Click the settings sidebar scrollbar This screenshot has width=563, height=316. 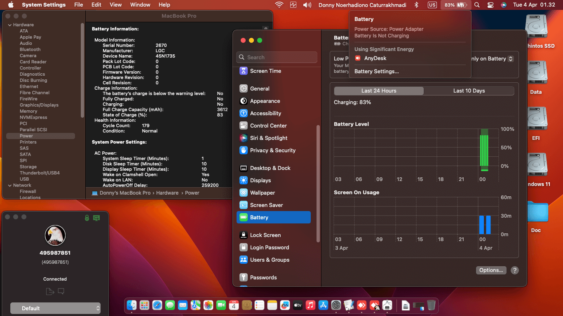318,183
